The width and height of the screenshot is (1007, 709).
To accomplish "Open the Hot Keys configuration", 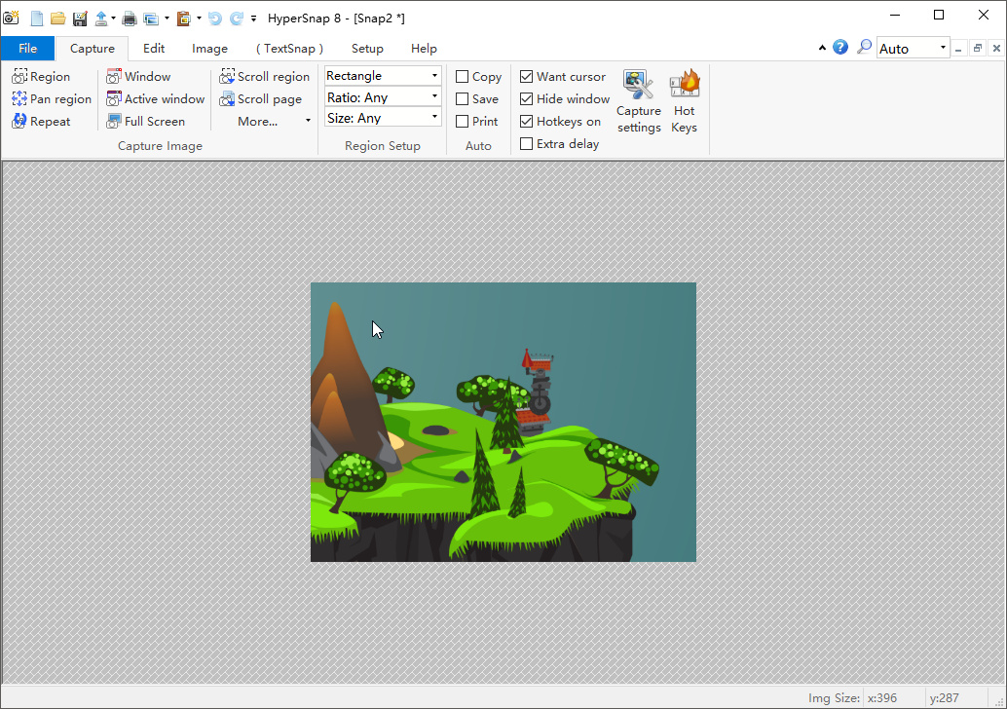I will pos(684,101).
